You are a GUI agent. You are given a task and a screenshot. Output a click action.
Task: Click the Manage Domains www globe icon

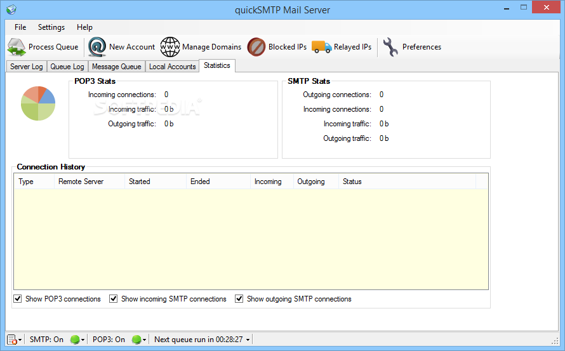(x=170, y=47)
